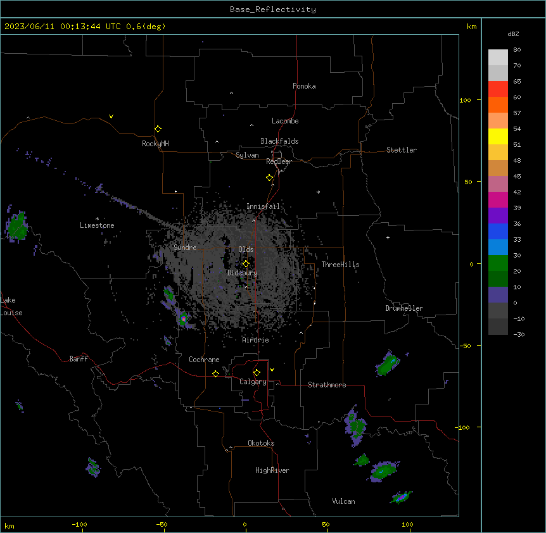Viewport: 546px width, 533px height.
Task: Click the -50 tick label on right axis
Action: coord(465,346)
